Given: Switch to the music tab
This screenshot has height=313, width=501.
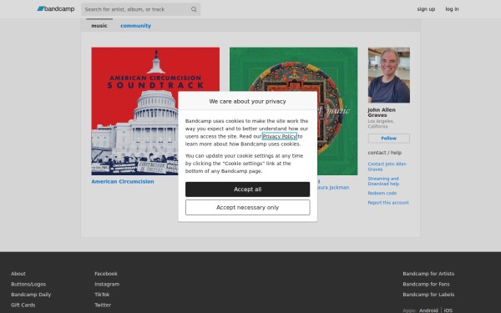Looking at the screenshot, I should click(99, 26).
